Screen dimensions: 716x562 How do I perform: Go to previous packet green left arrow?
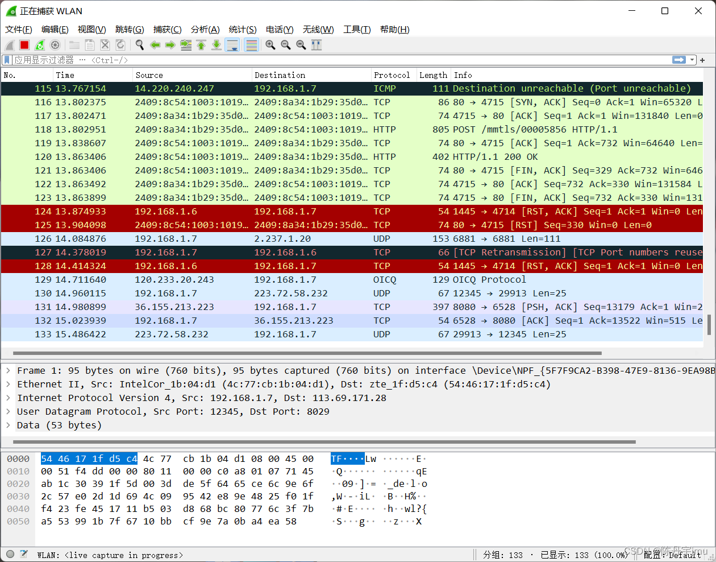point(155,45)
